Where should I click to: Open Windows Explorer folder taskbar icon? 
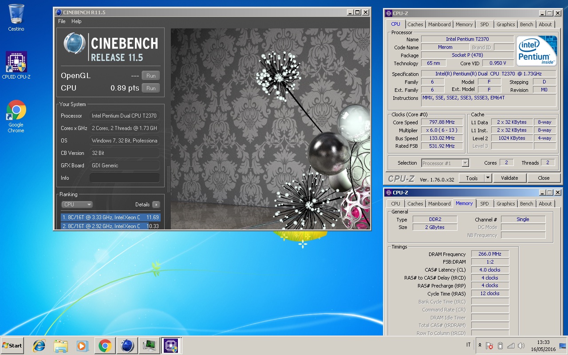pyautogui.click(x=61, y=346)
